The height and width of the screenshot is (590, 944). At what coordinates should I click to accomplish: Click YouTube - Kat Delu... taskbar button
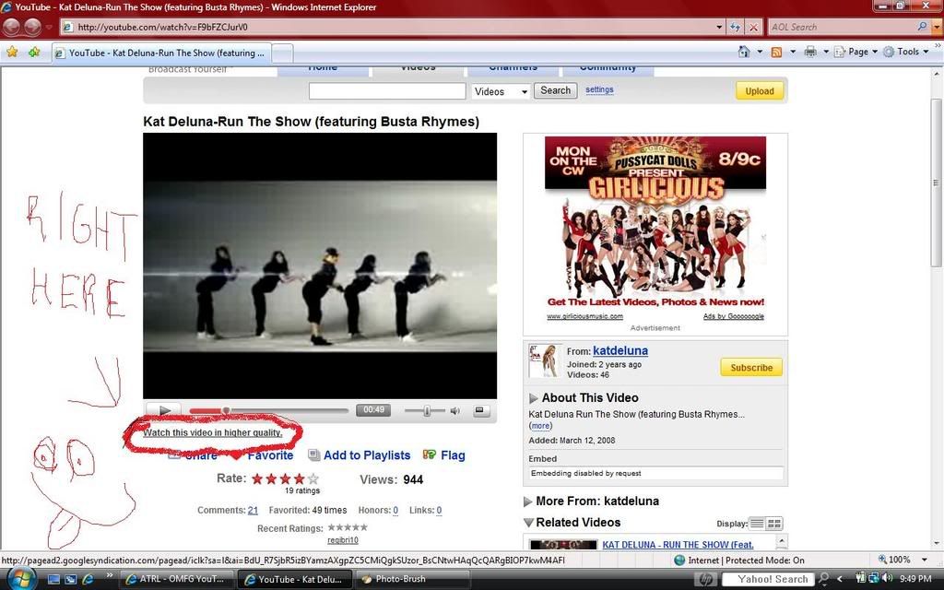pyautogui.click(x=294, y=579)
